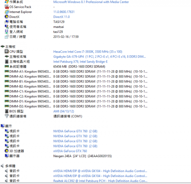Select the maxtsai user name value
191x184 pixels.
point(59,27)
